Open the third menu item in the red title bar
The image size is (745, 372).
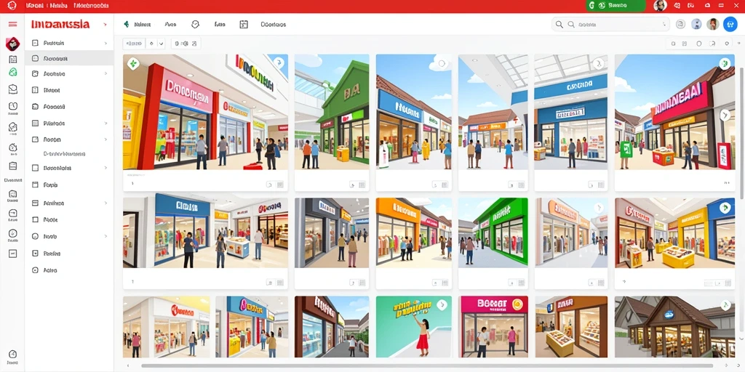(x=91, y=6)
